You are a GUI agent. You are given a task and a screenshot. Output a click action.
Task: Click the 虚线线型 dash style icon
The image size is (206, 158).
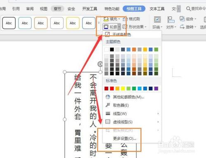click(108, 122)
